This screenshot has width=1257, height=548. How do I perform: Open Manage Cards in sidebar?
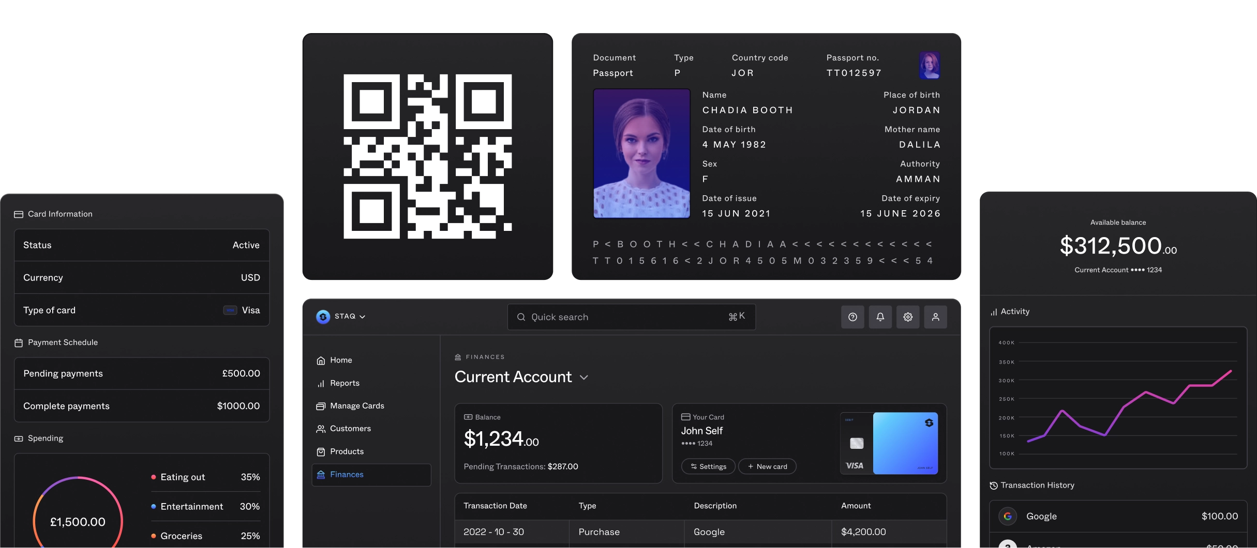point(356,406)
